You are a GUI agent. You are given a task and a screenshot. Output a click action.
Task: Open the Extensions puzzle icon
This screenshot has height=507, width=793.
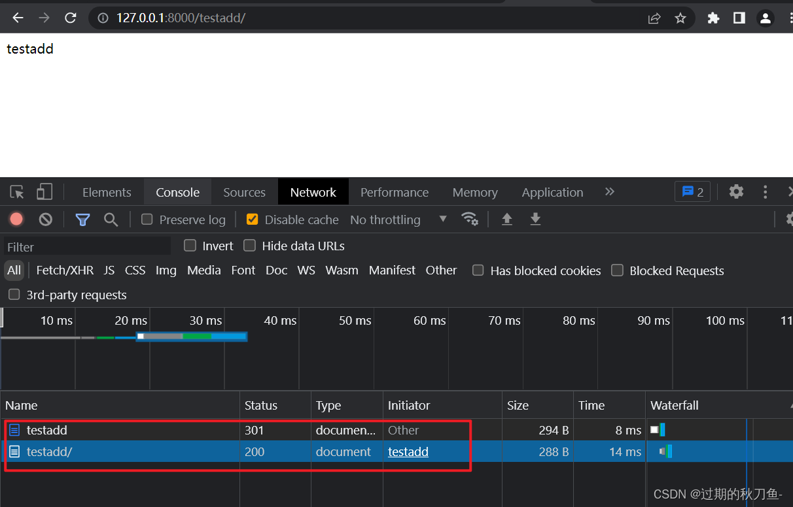click(713, 18)
